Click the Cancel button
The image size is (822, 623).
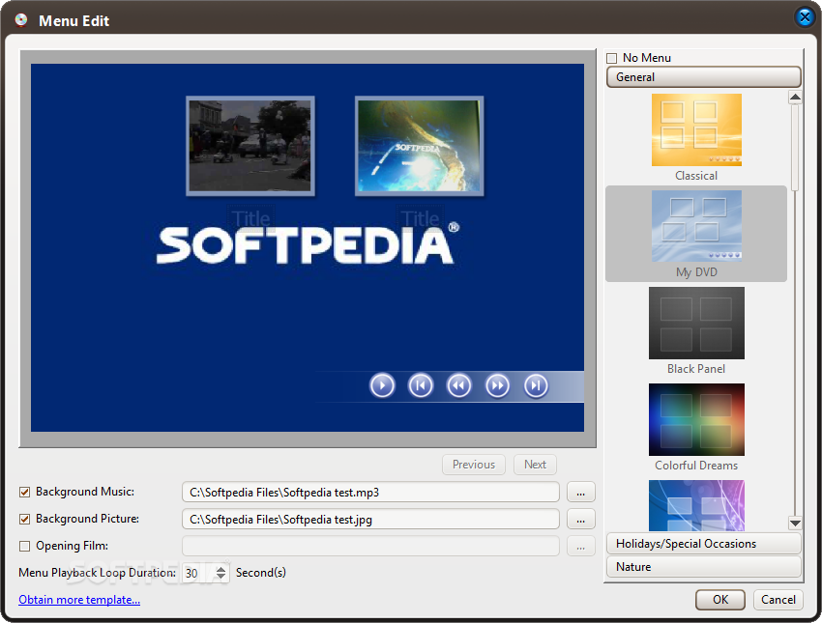[x=778, y=600]
